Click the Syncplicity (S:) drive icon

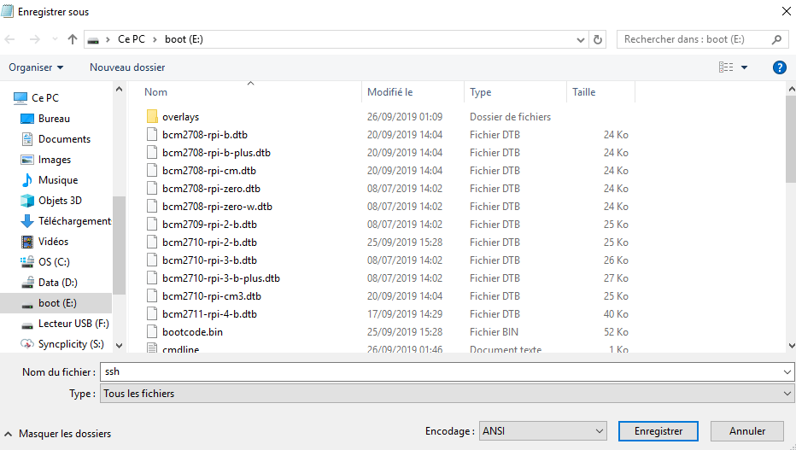click(27, 344)
